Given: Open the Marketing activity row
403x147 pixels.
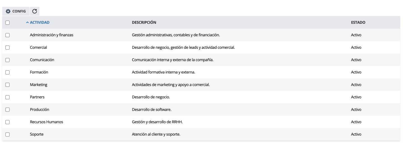Looking at the screenshot, I should pyautogui.click(x=39, y=85).
